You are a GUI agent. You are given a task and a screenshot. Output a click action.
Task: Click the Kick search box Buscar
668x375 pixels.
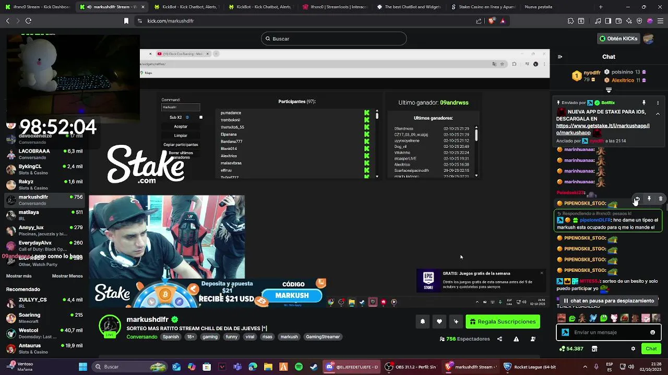(334, 39)
